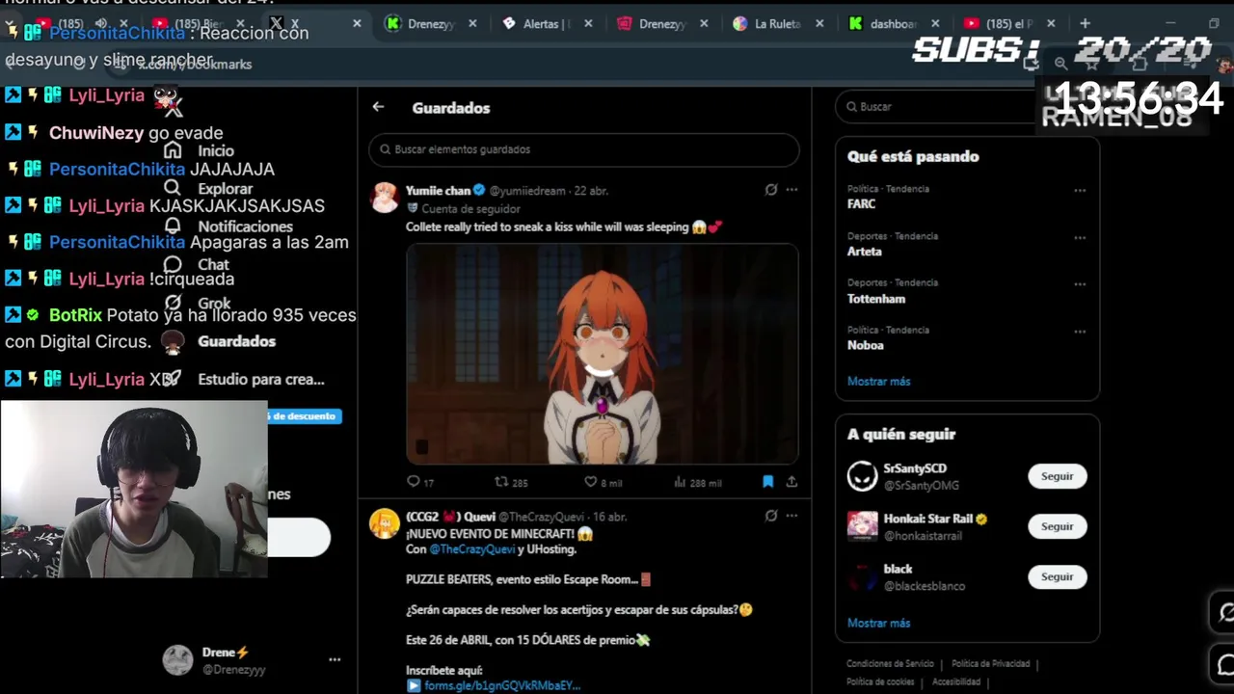Screen dimensions: 1234x694
Task: Open the @TheCrazyQuevi mention link
Action: [x=472, y=549]
